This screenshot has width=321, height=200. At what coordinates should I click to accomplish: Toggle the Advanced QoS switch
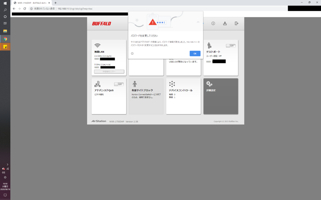pos(119,84)
